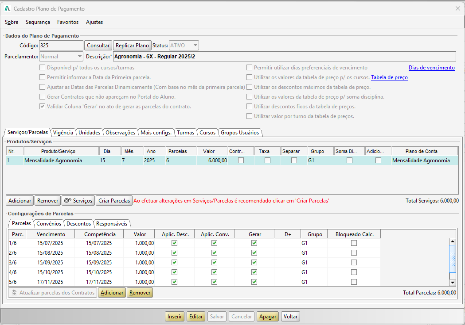The height and width of the screenshot is (325, 465).
Task: Click Adicionar button under Produtos/Serviços
Action: (20, 200)
